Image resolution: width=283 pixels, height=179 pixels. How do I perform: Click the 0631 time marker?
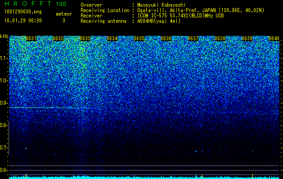point(31,38)
